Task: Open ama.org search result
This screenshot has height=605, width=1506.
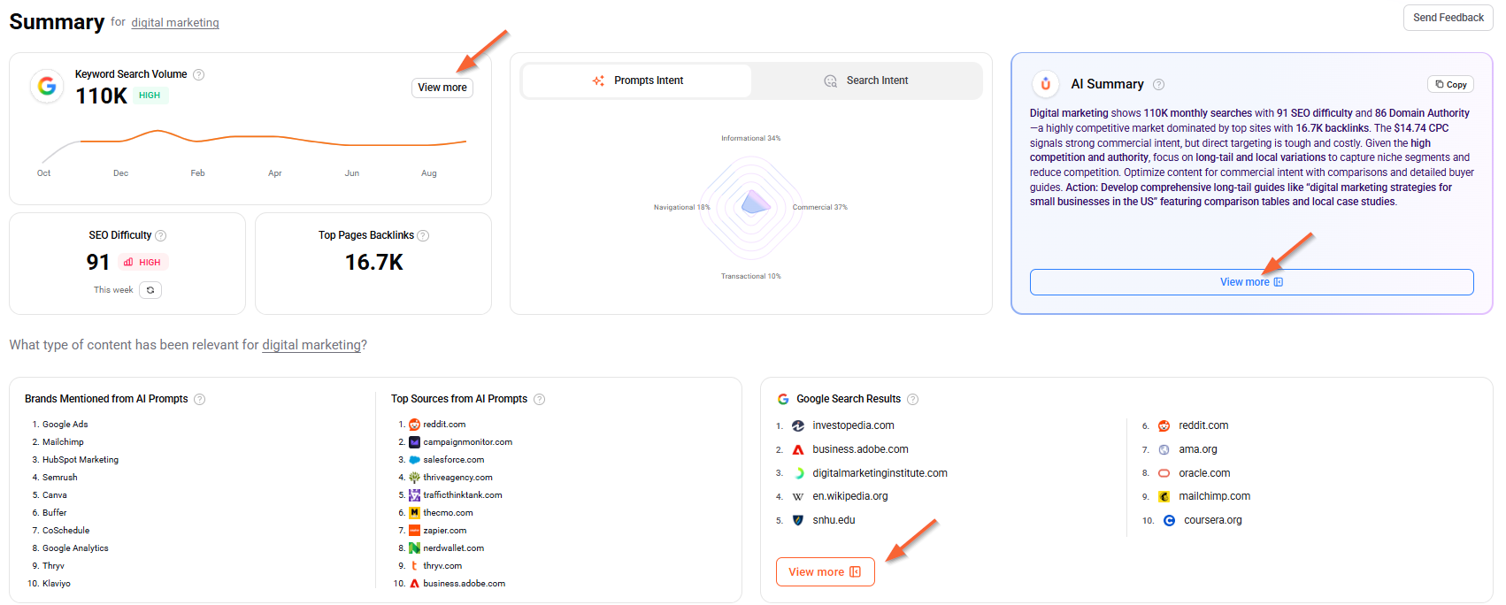Action: coord(1198,449)
